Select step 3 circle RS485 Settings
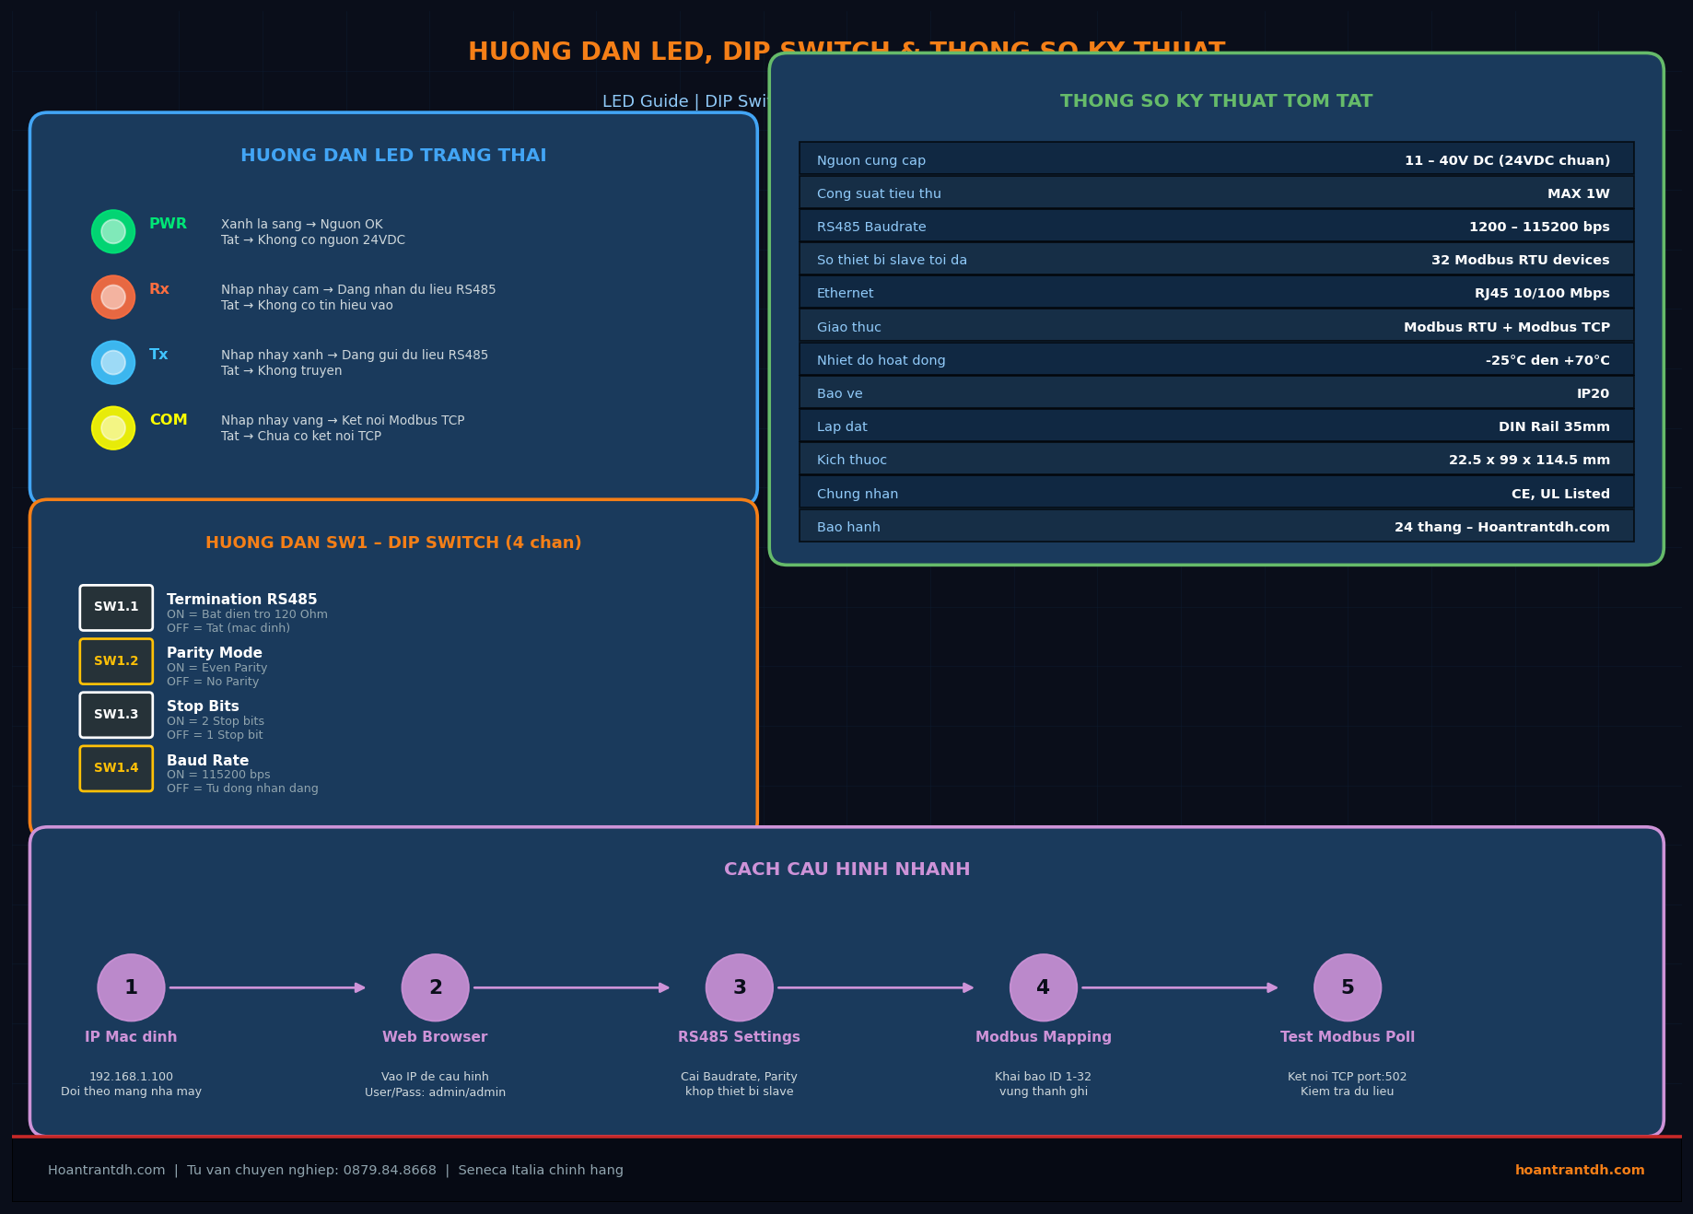 (739, 987)
